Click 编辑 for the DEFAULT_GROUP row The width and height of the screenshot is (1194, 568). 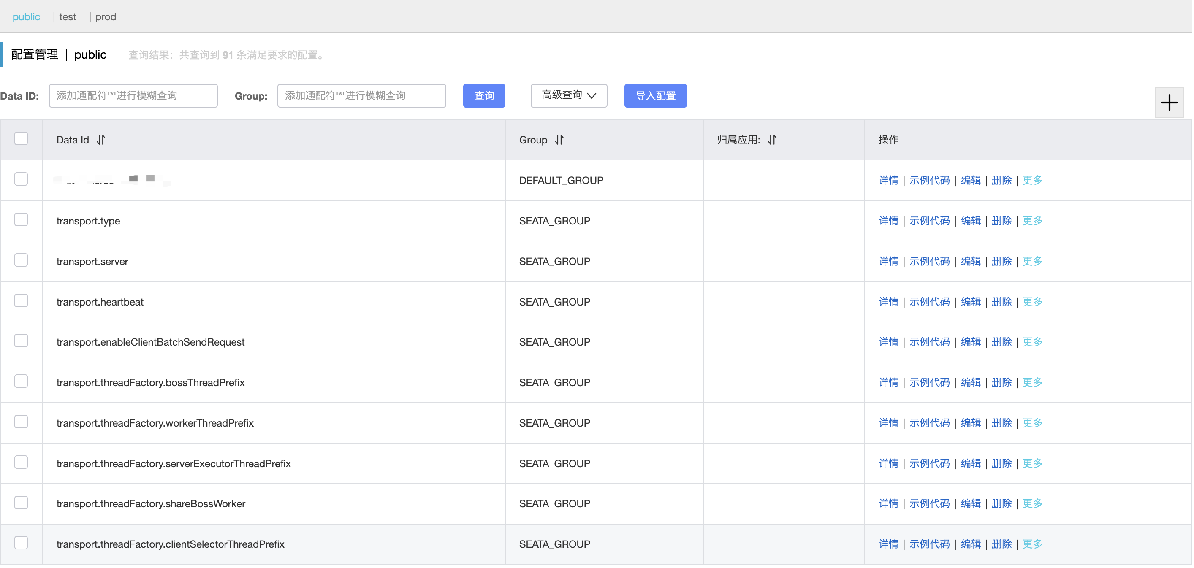971,180
